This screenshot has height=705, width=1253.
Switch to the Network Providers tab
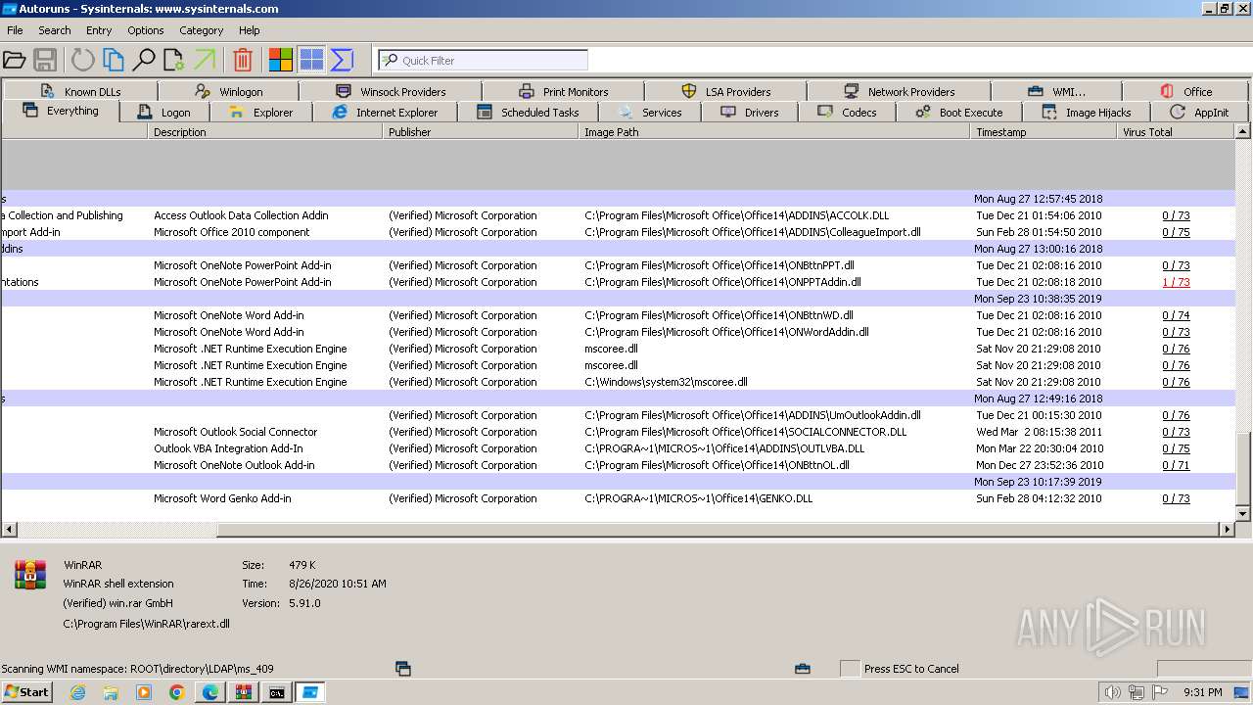899,91
